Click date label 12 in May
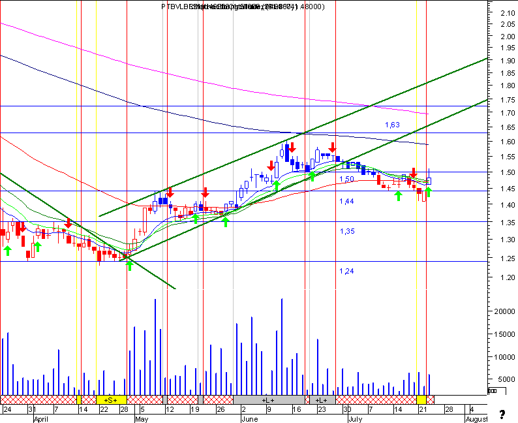The width and height of the screenshot is (518, 423). coord(170,409)
